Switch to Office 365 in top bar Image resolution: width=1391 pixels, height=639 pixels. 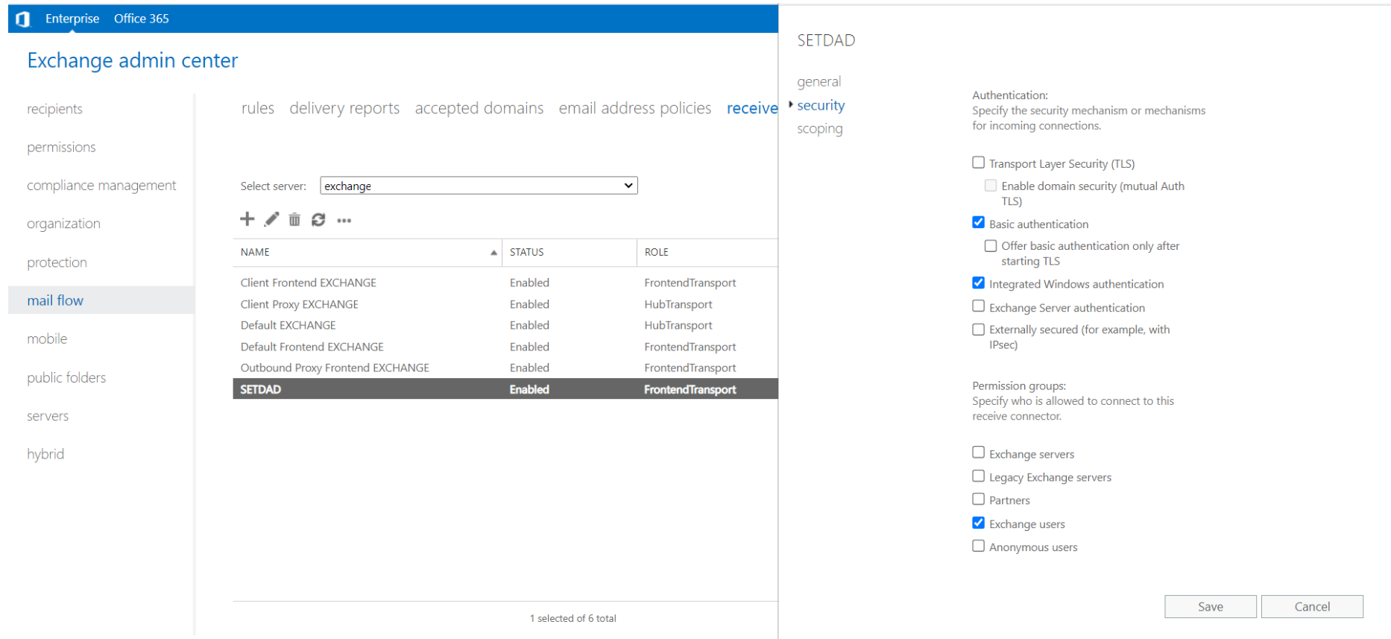pyautogui.click(x=141, y=19)
